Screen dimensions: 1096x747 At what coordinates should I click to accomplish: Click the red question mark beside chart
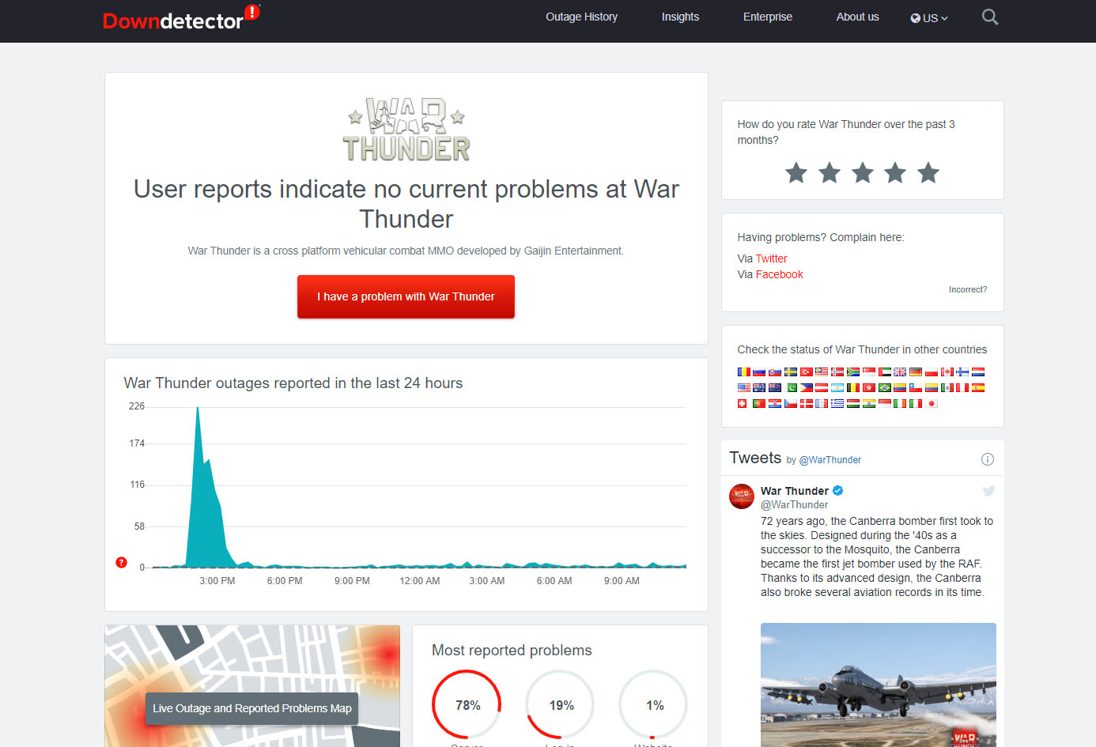point(121,562)
